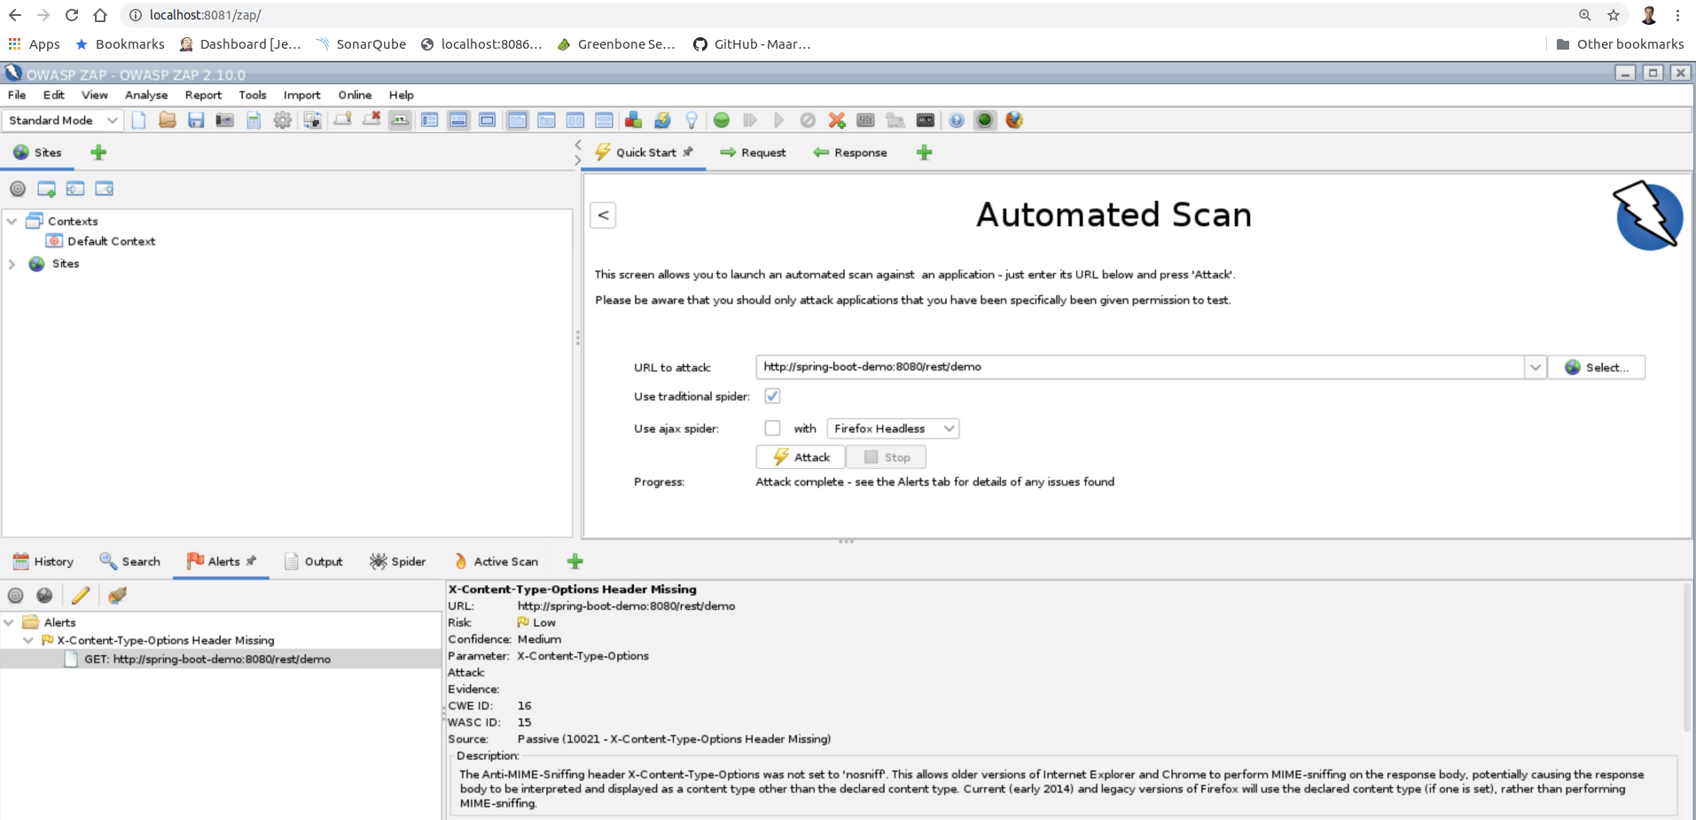Screen dimensions: 1696x820
Task: Click the URL to attack input field
Action: coord(1139,367)
